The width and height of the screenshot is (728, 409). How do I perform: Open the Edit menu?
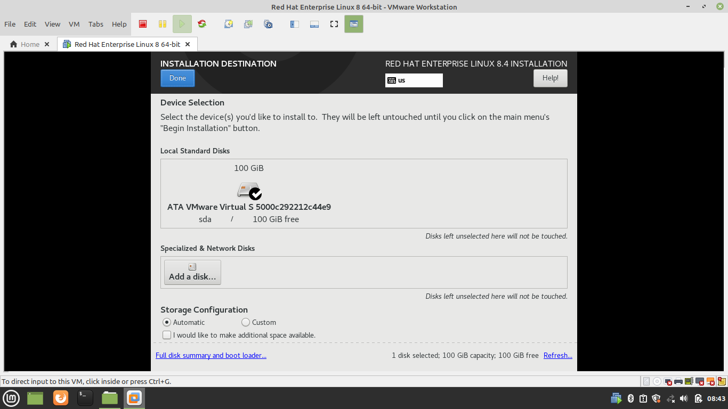tap(30, 24)
